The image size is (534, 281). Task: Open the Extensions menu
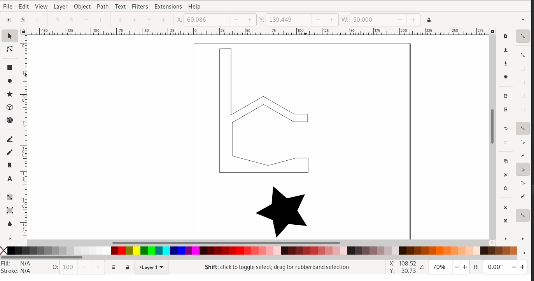click(168, 7)
